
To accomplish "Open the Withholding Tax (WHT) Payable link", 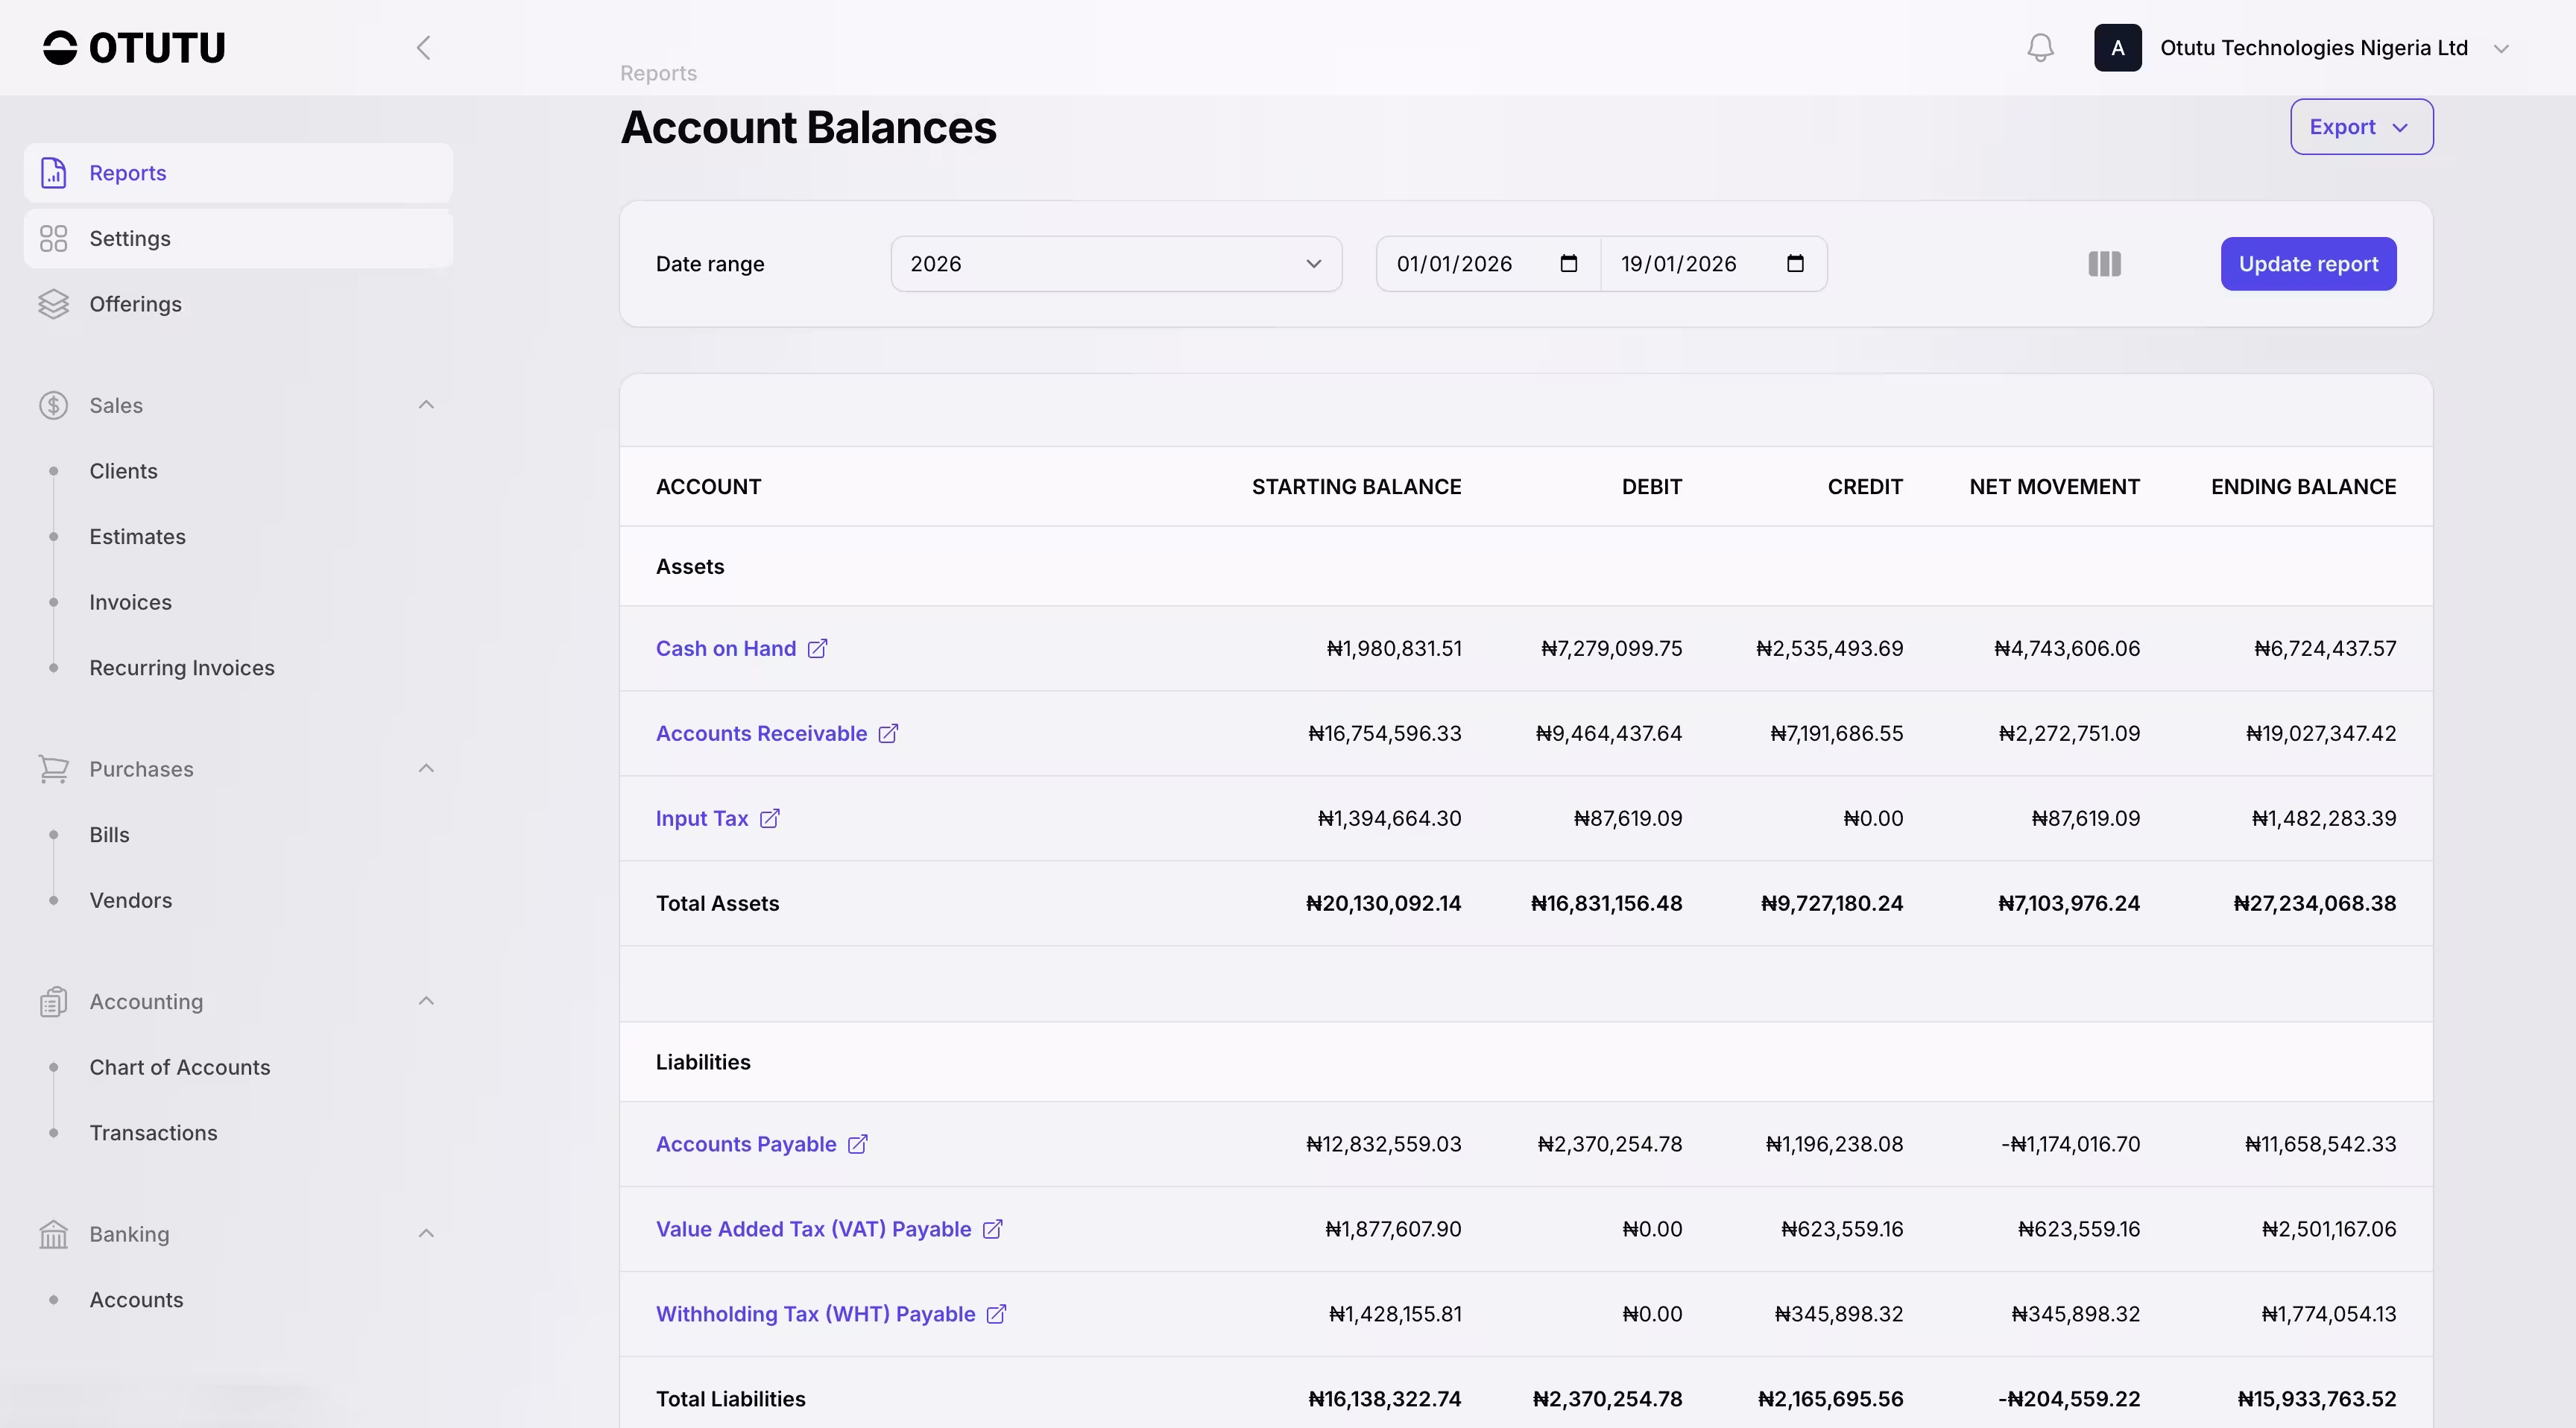I will 814,1313.
